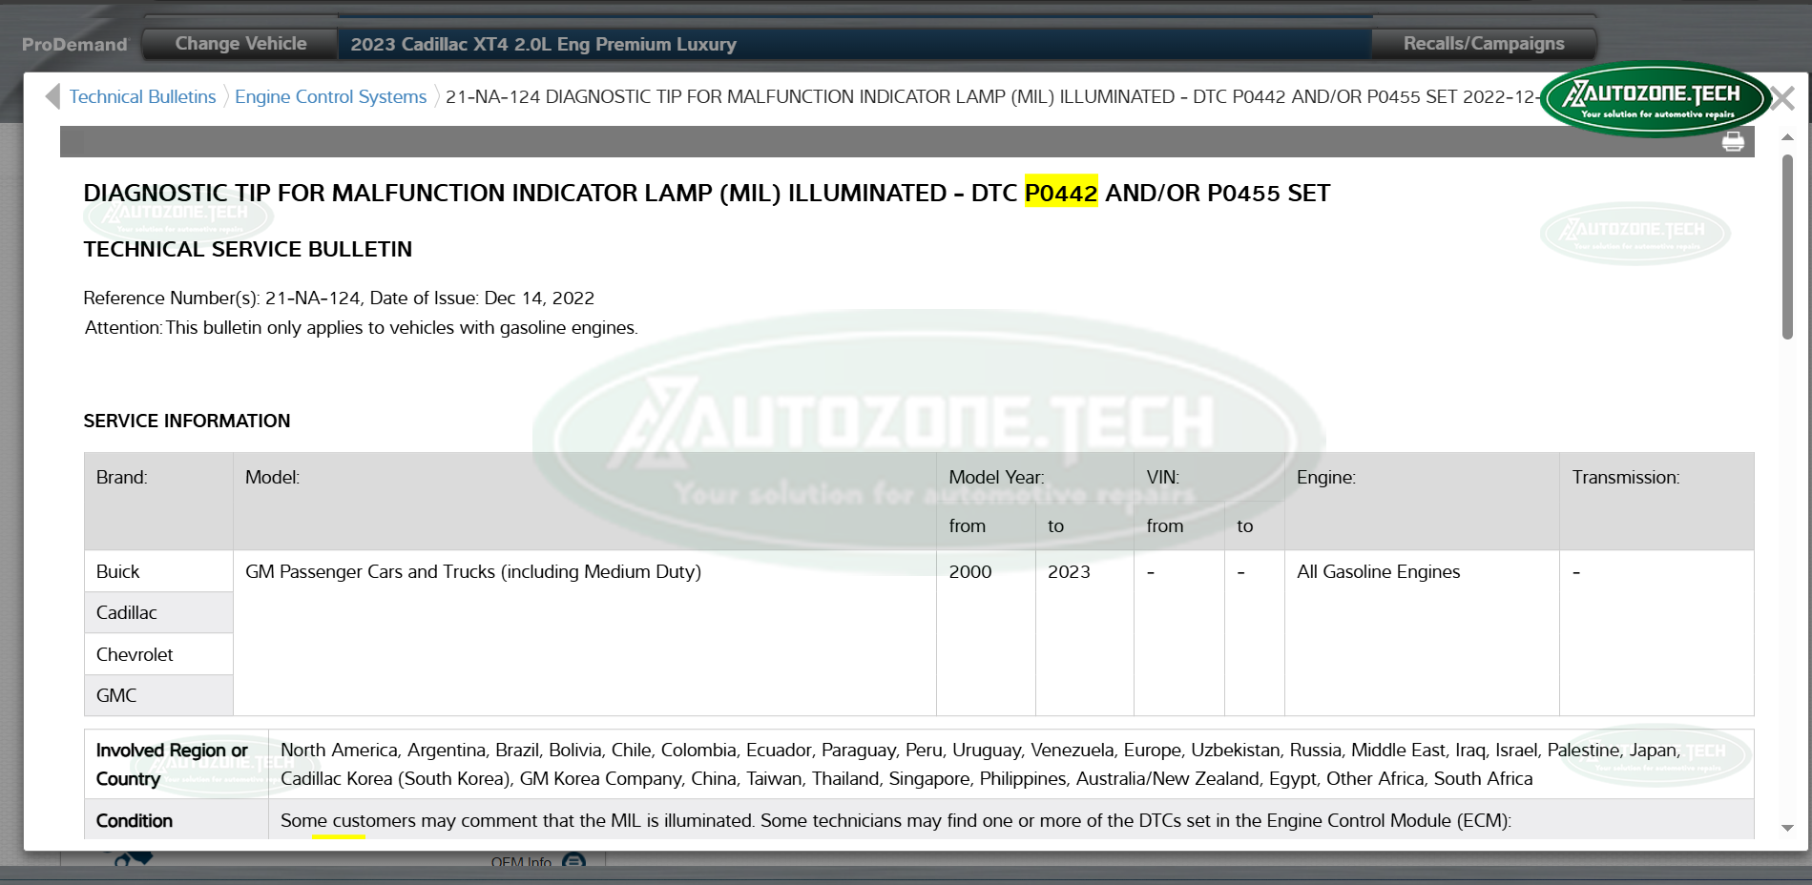Click the All Gasoline Engines table cell

coord(1378,571)
